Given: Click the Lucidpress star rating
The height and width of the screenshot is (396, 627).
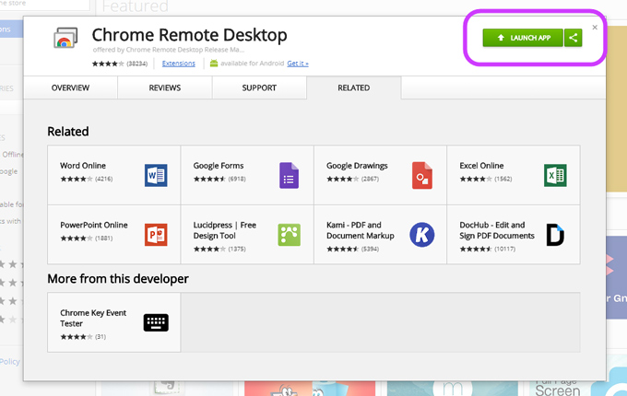Looking at the screenshot, I should (x=209, y=249).
